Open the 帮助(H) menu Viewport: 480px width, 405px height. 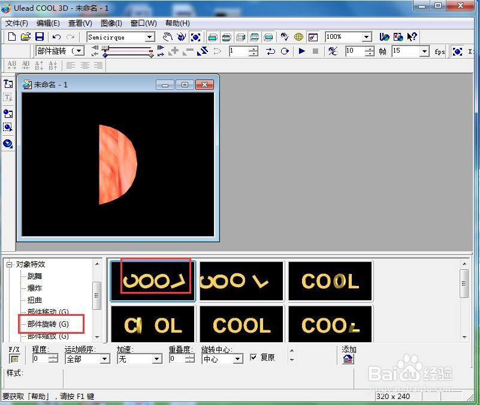tap(177, 23)
